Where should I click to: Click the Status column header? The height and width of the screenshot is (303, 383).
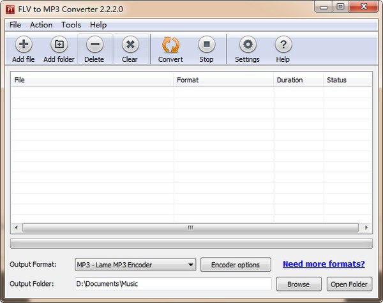[347, 80]
